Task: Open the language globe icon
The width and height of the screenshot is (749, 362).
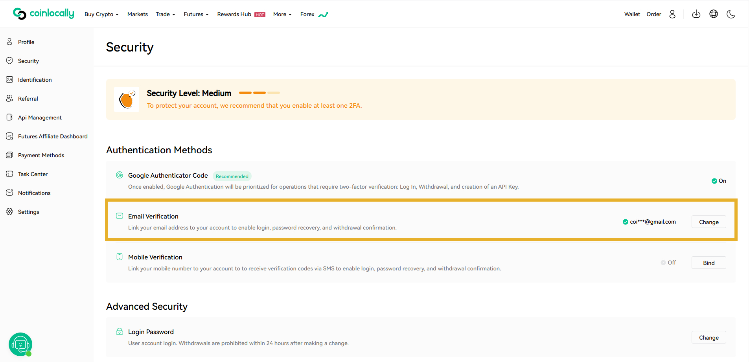Action: (x=714, y=14)
